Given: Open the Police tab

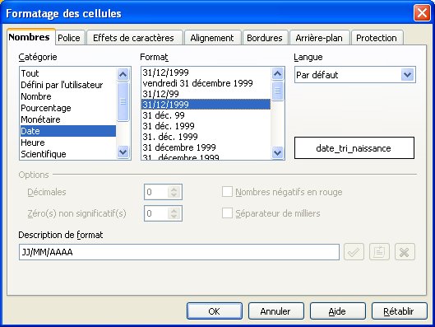Looking at the screenshot, I should pos(69,38).
